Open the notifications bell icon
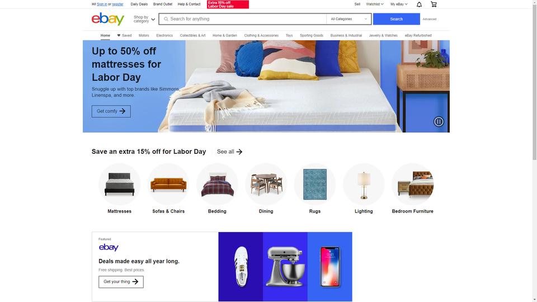The height and width of the screenshot is (302, 537). click(419, 4)
